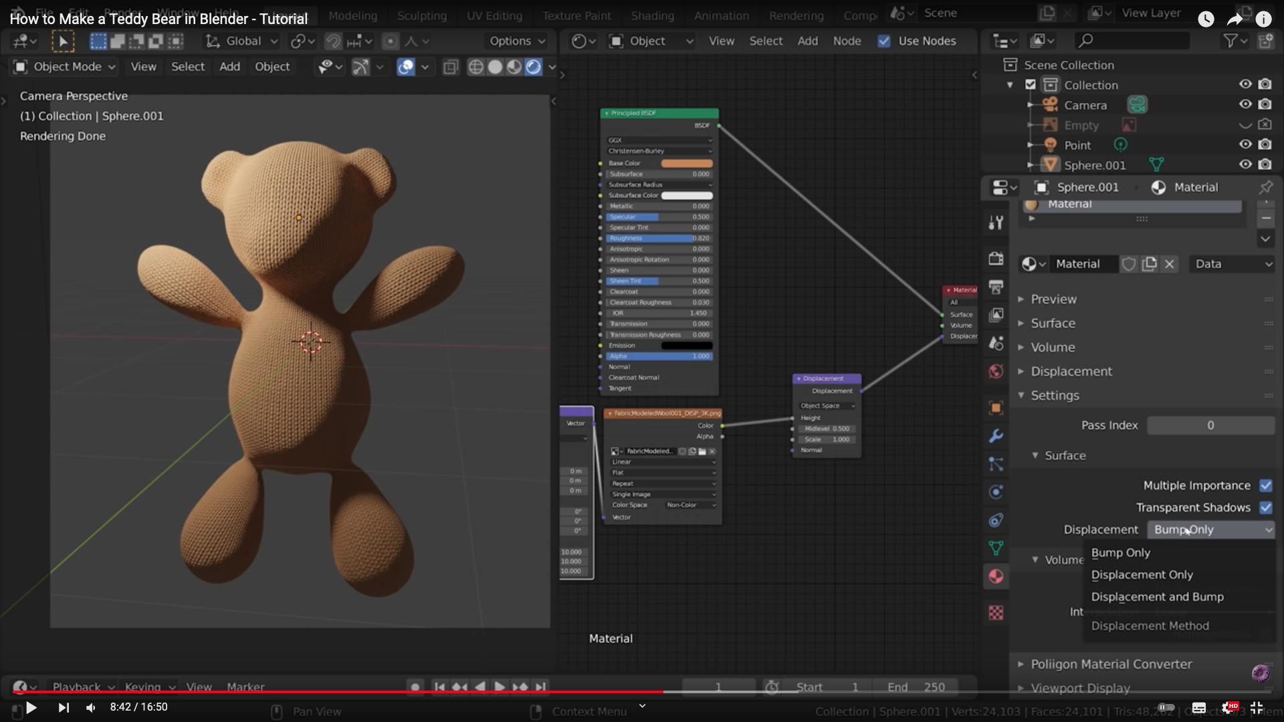The height and width of the screenshot is (722, 1284).
Task: Hide the Point light with its eye icon
Action: coord(1245,144)
